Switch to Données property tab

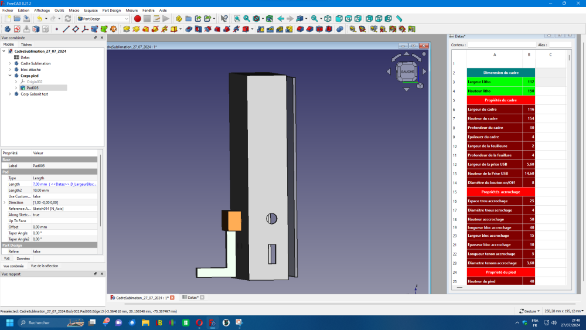click(23, 258)
